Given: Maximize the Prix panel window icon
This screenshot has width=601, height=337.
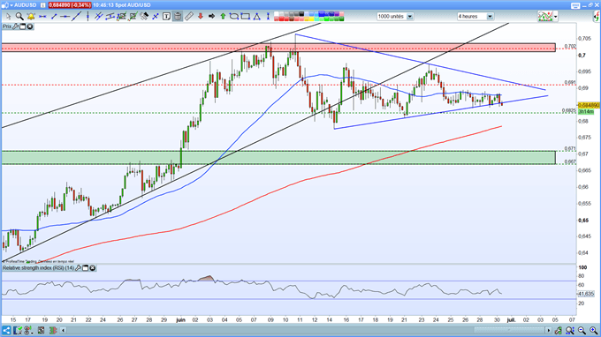Looking at the screenshot, I should pos(23,26).
